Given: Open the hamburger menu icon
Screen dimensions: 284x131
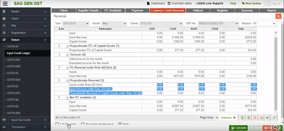Looking at the screenshot, I should (x=5, y=3).
